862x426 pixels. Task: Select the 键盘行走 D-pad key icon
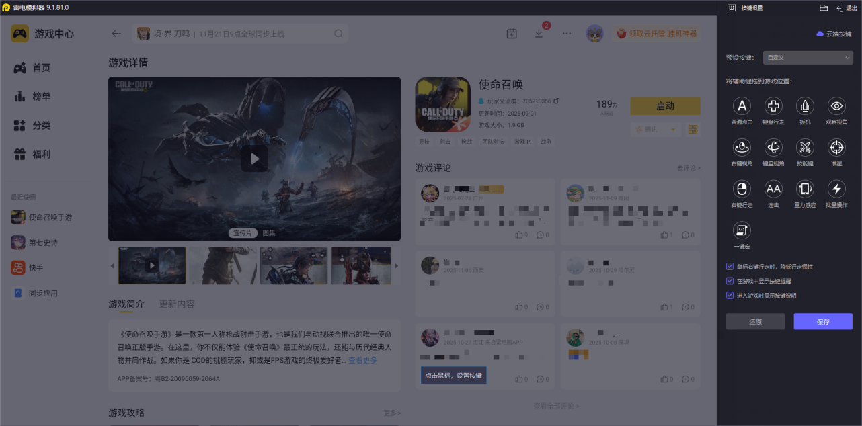[773, 106]
